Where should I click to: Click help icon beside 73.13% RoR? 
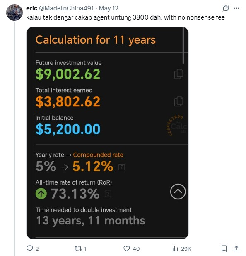[x=108, y=194]
